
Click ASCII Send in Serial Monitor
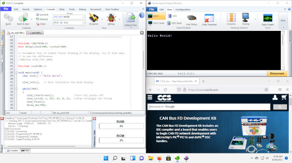point(156,23)
